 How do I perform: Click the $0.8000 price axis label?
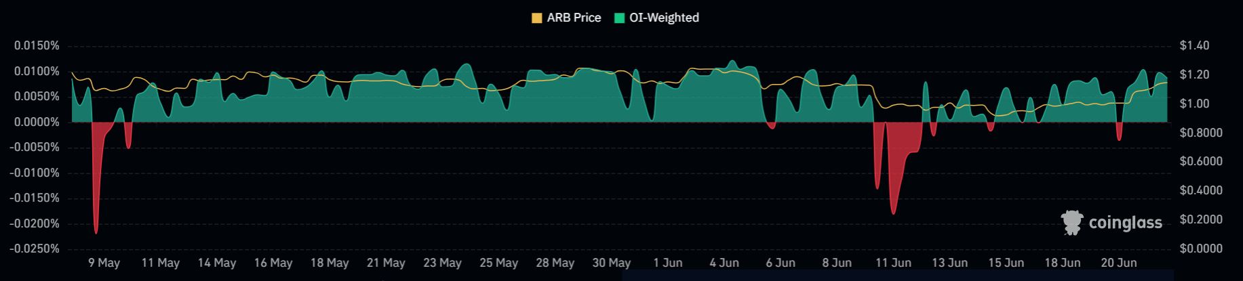(1201, 133)
